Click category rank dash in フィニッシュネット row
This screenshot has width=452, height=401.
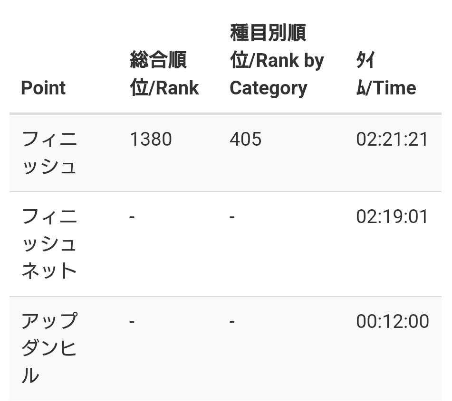point(232,217)
